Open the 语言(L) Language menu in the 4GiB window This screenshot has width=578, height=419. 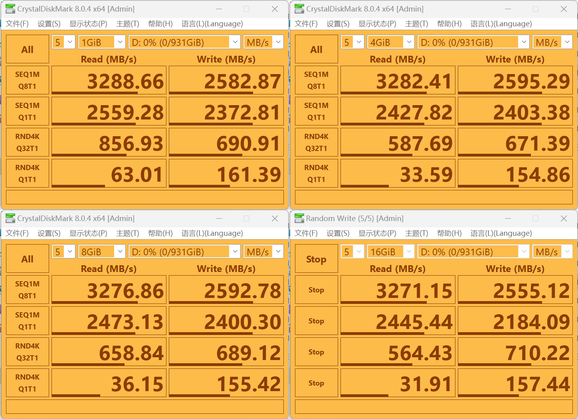[x=501, y=23]
